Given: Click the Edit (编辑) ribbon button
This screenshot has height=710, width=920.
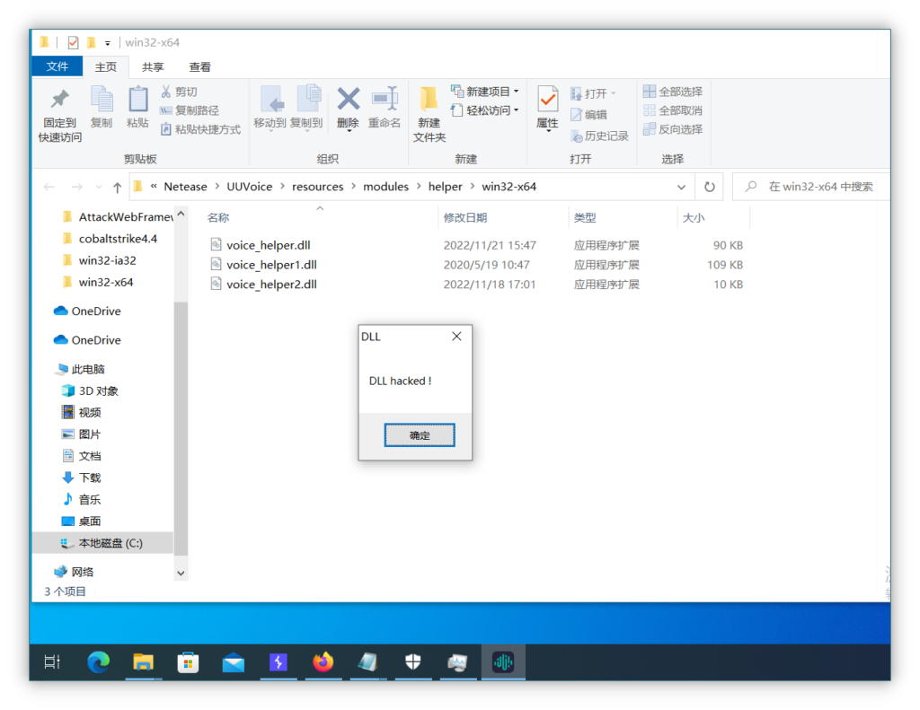Looking at the screenshot, I should click(588, 114).
